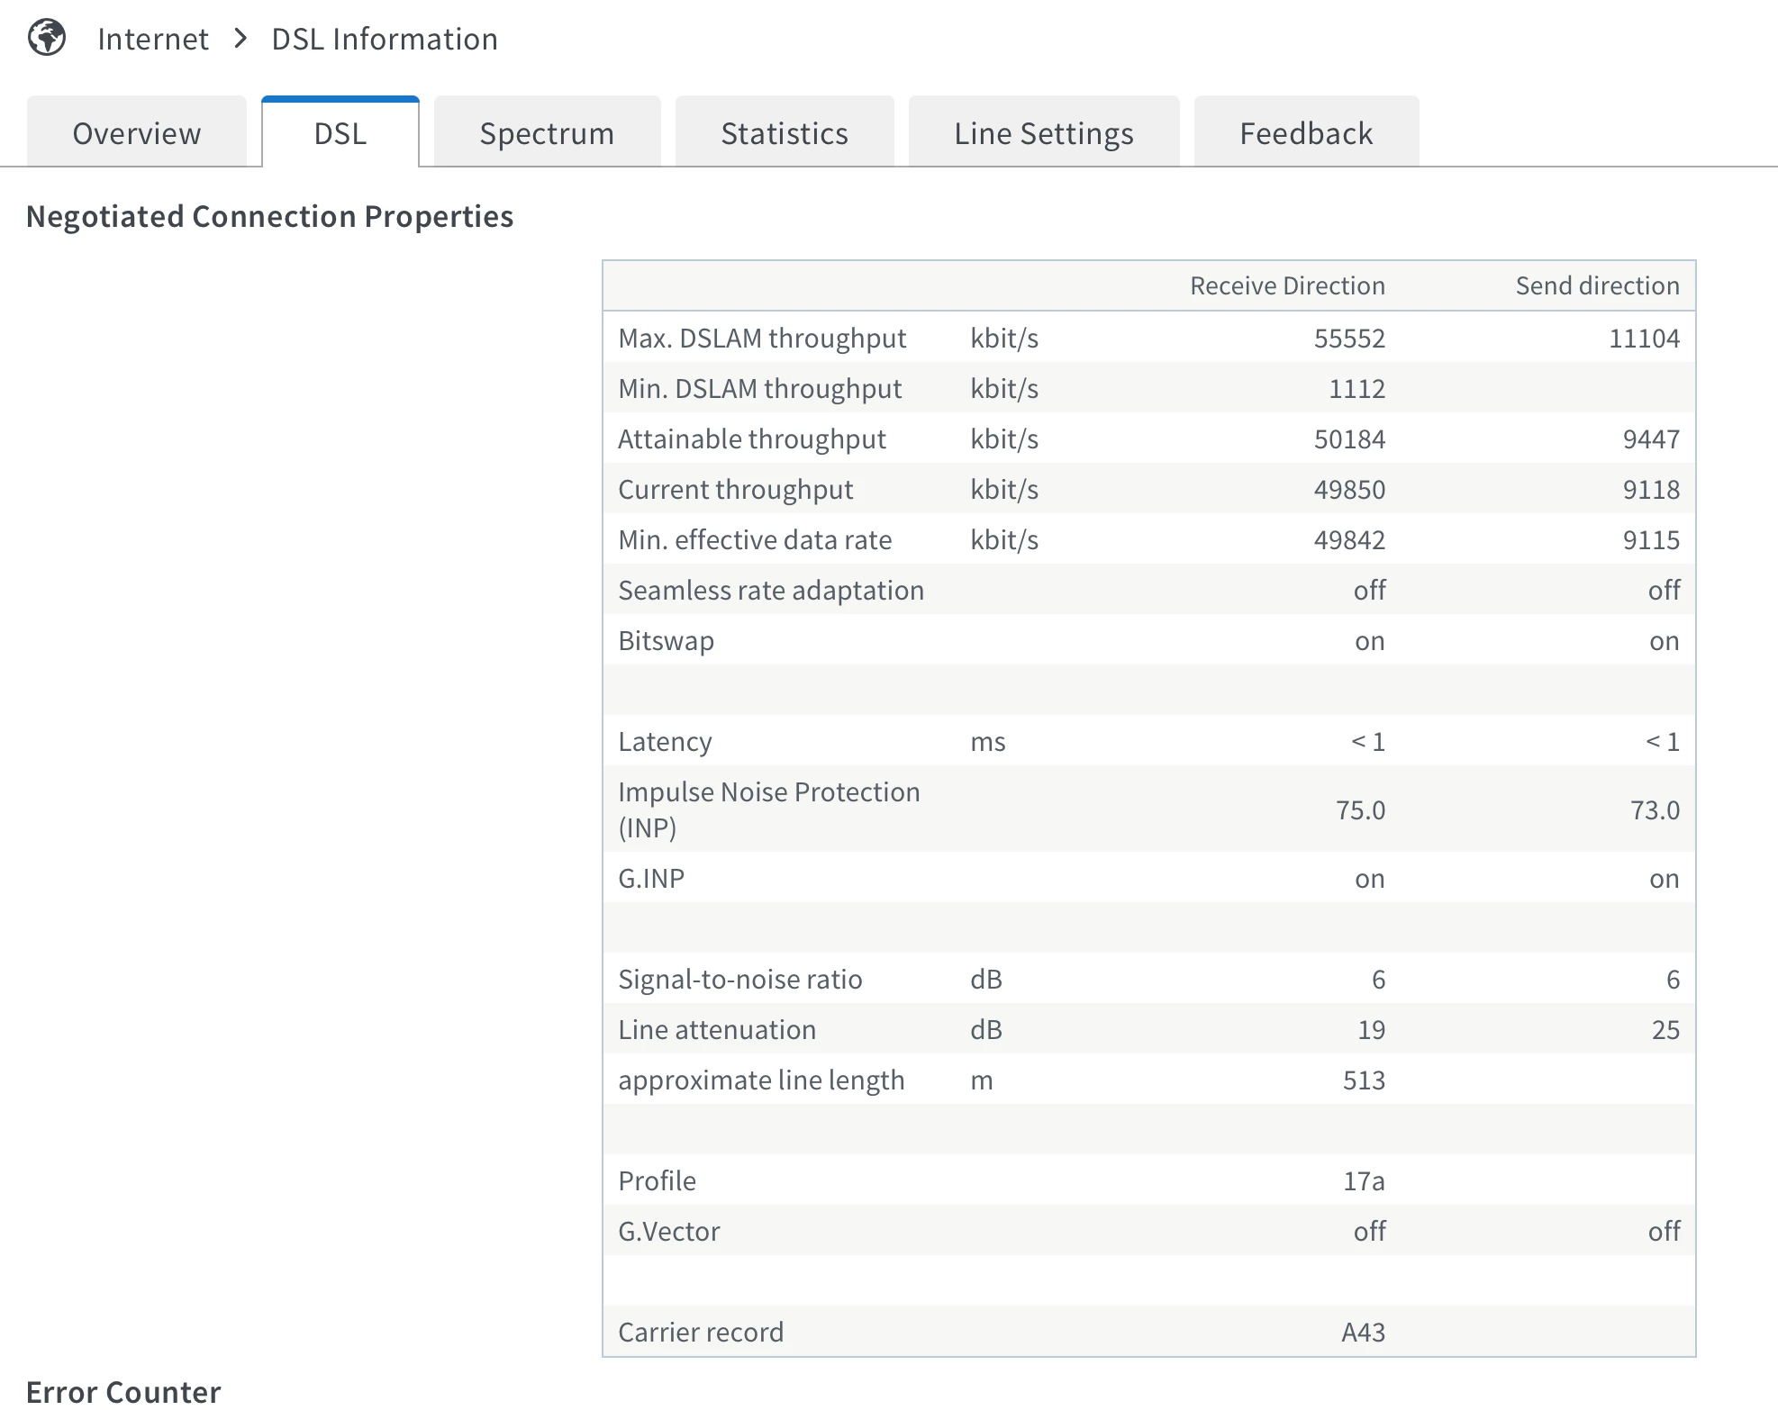Viewport: 1778px width, 1410px height.
Task: Click the Negotiated Connection Properties heading
Action: click(269, 216)
